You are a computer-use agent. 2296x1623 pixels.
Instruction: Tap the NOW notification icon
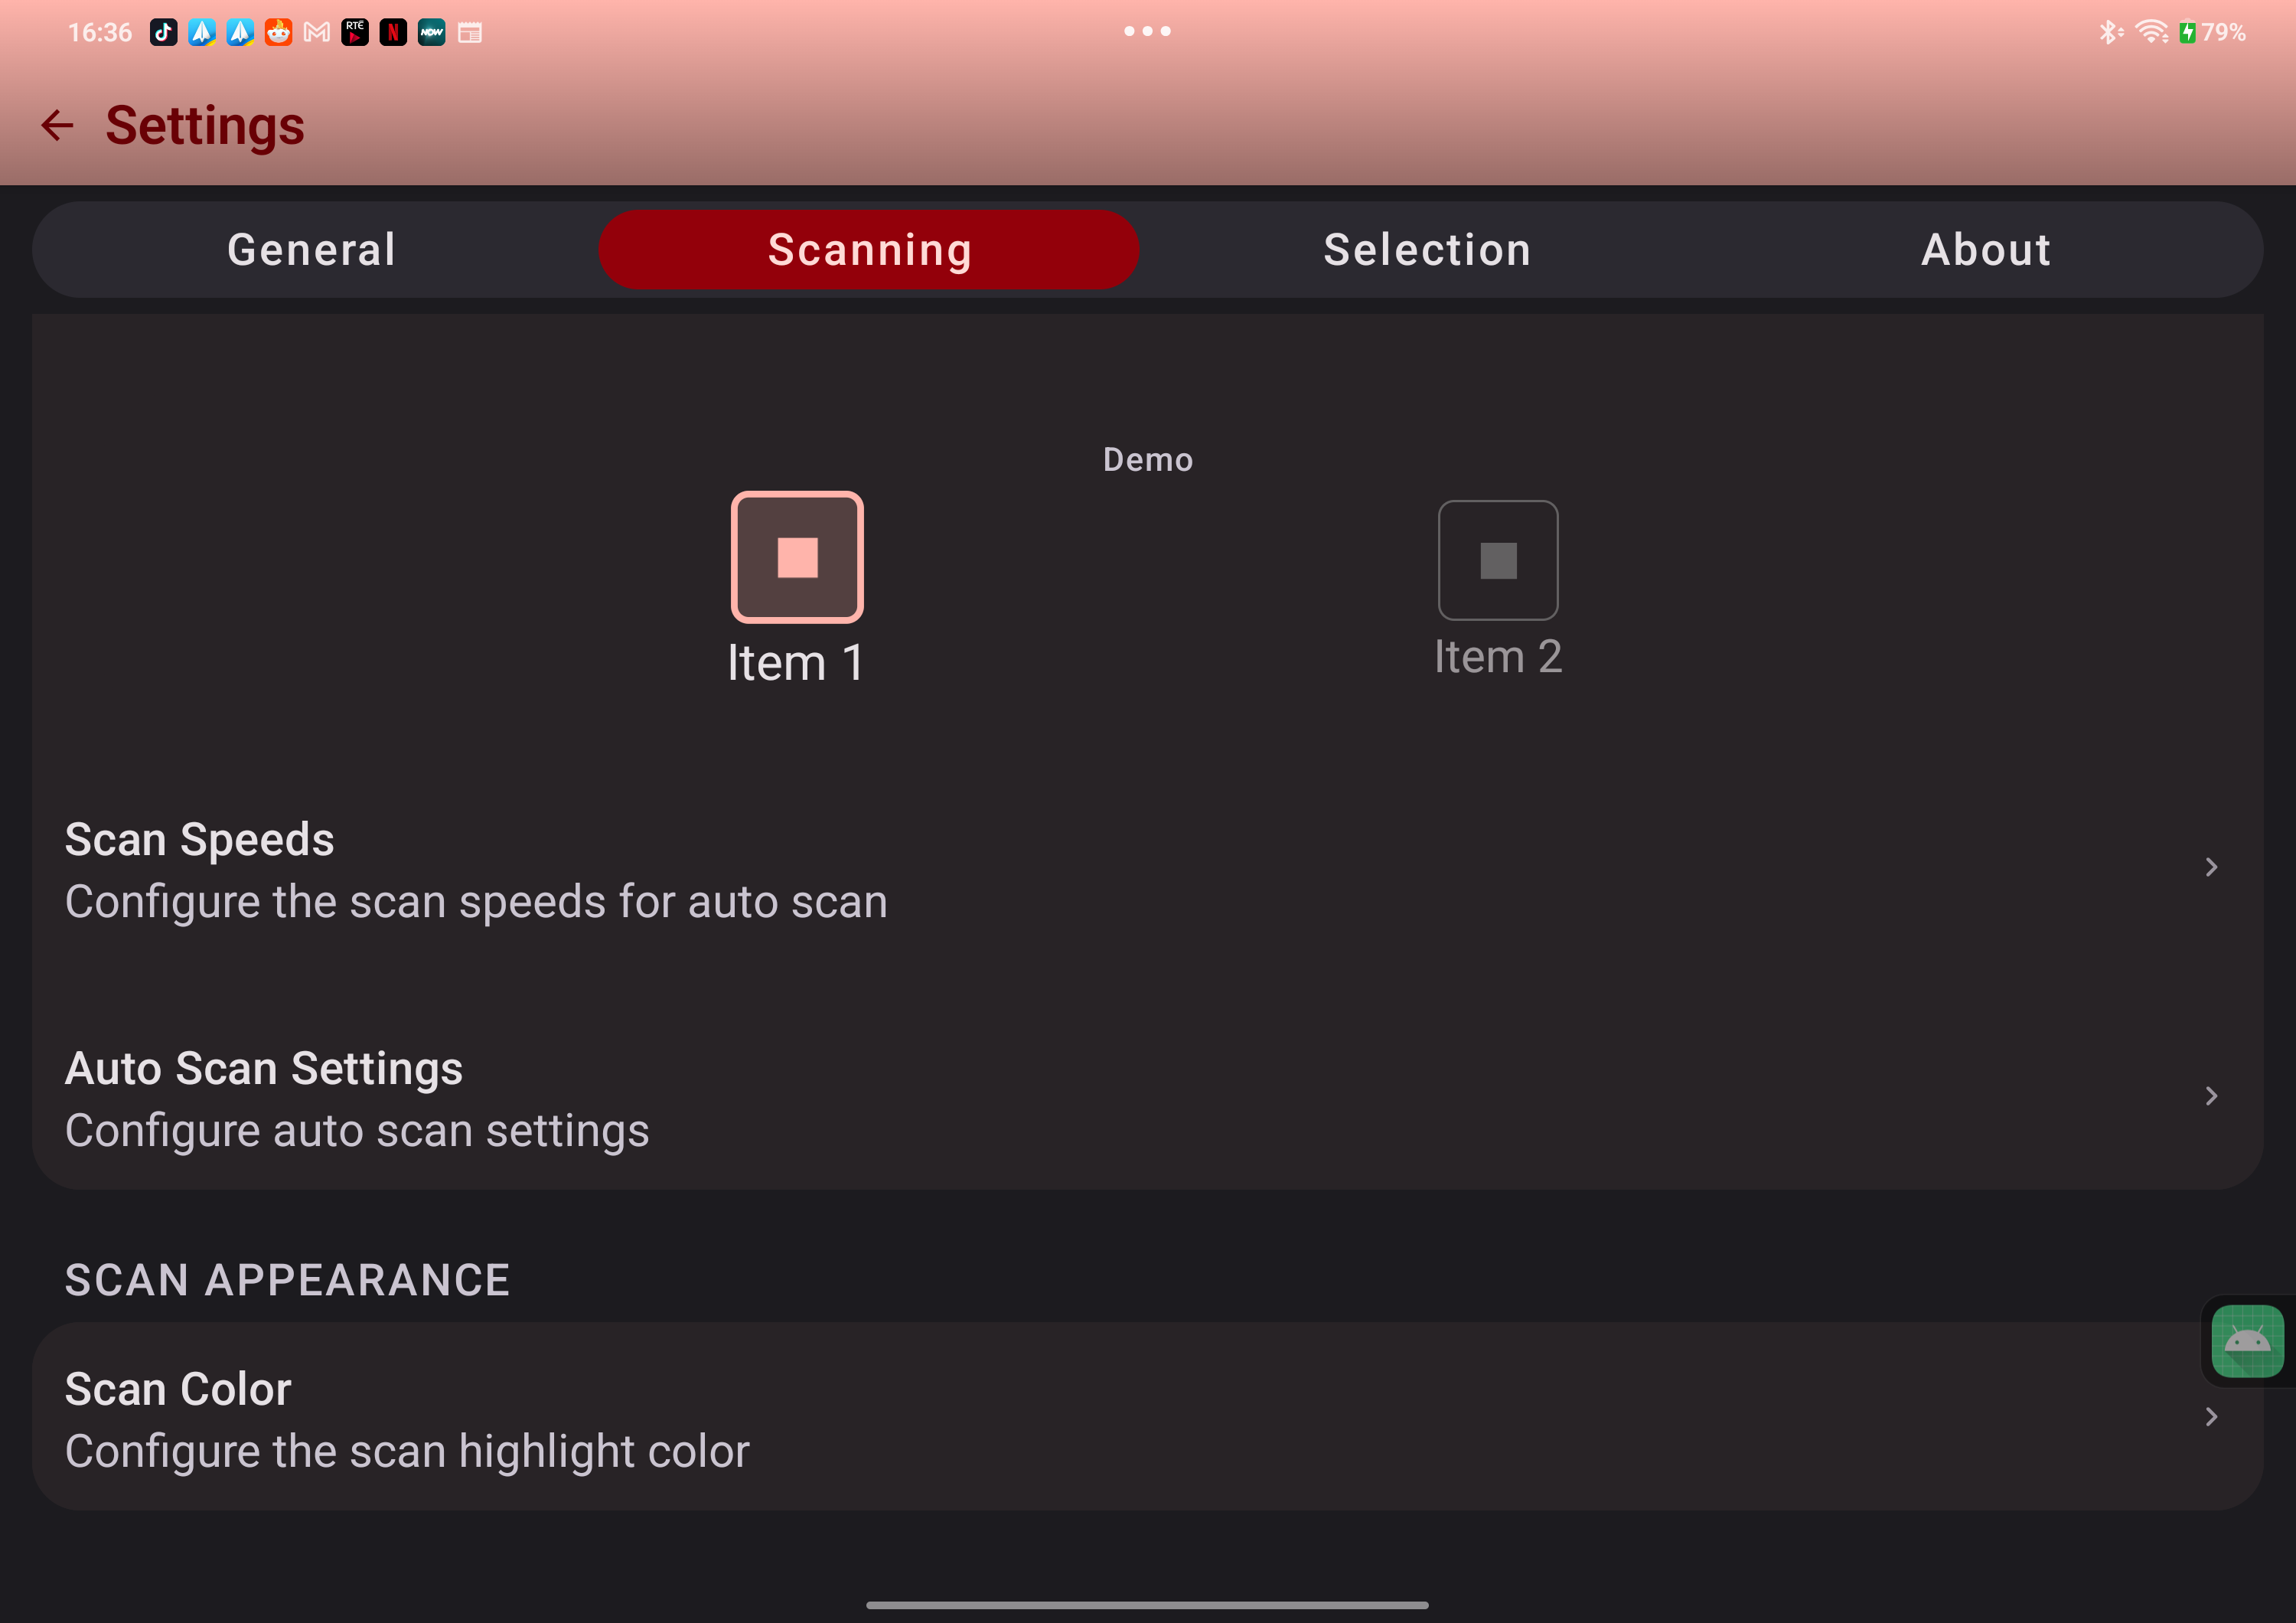coord(432,32)
